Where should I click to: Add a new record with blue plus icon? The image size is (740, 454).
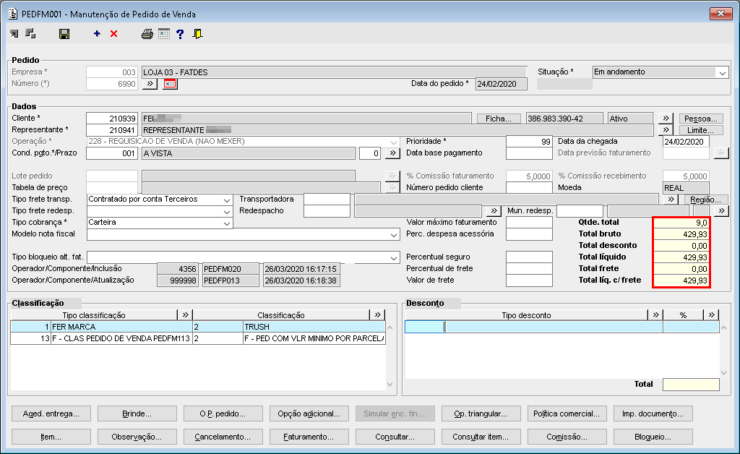point(97,34)
